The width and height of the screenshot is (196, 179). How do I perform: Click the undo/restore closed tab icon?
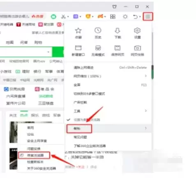tap(135, 17)
